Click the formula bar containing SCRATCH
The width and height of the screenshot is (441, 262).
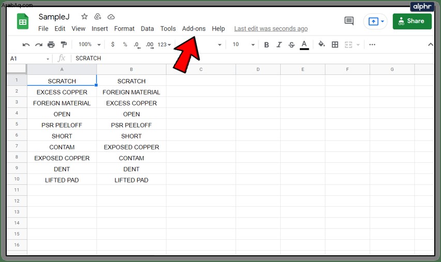(253, 58)
